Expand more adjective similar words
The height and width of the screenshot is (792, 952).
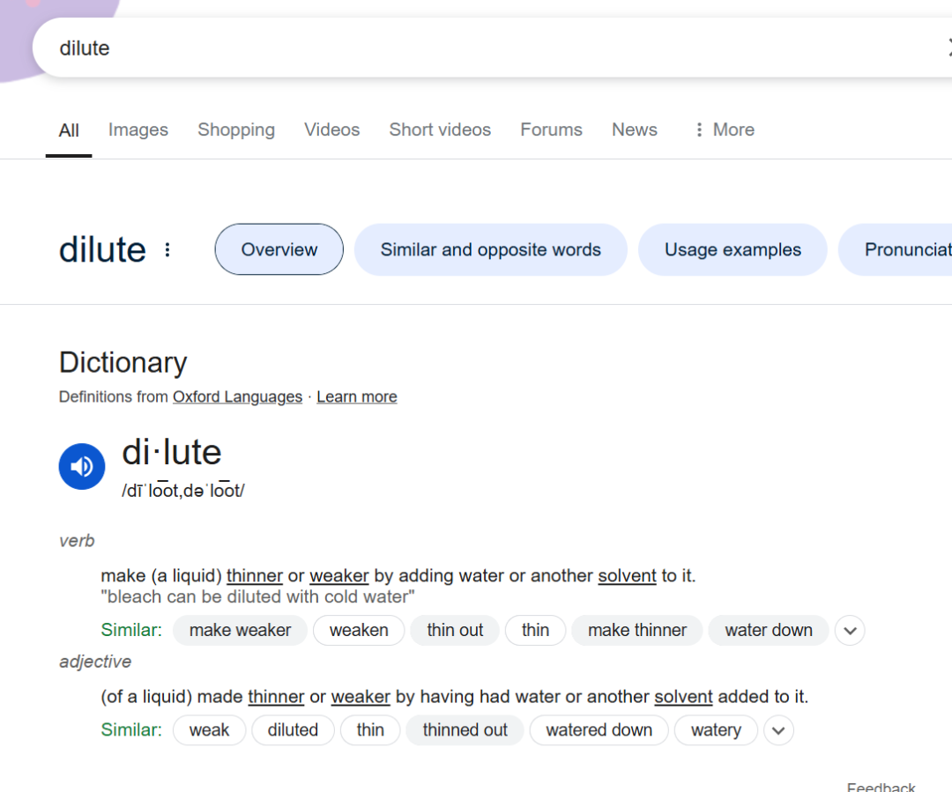point(778,730)
